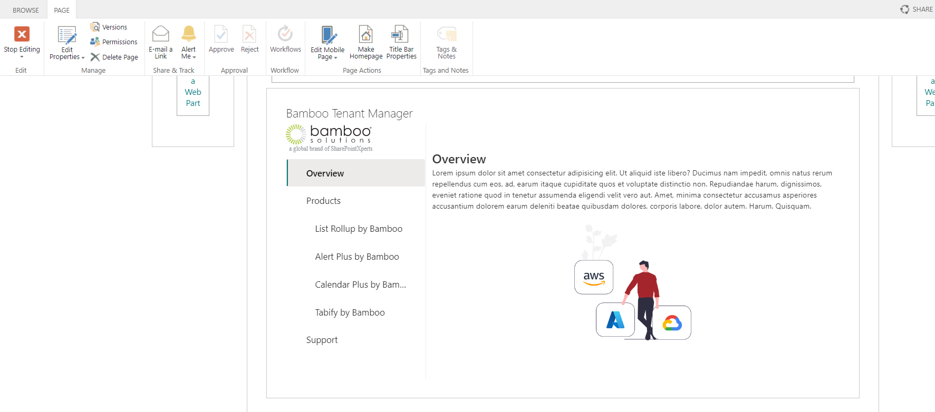This screenshot has height=412, width=935.
Task: Expand the Edit Mobile Page dropdown arrow
Action: (335, 57)
